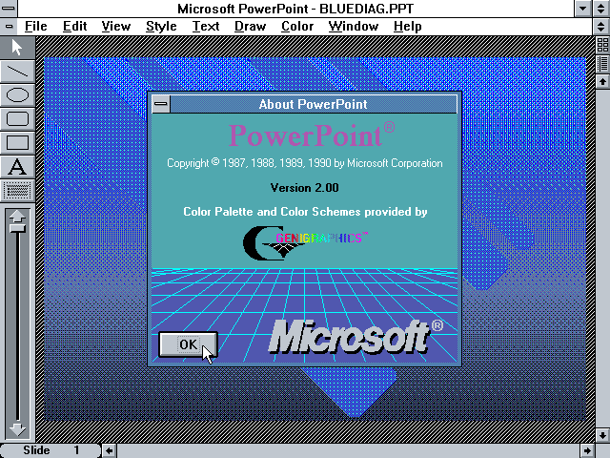Screen dimensions: 610x458
Task: Open the application window control menu
Action: coord(9,9)
